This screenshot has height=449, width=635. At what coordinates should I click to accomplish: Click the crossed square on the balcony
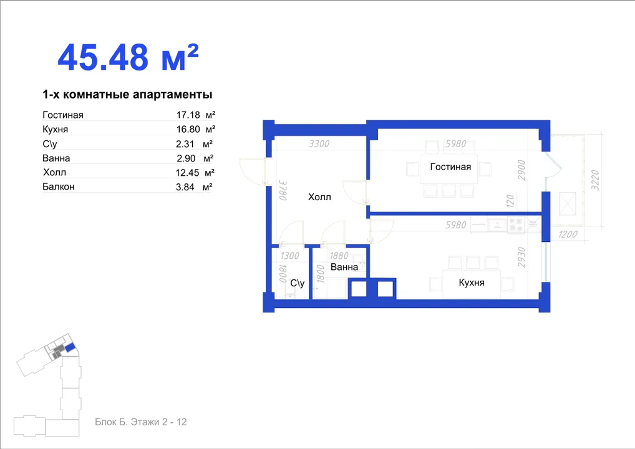pyautogui.click(x=567, y=204)
